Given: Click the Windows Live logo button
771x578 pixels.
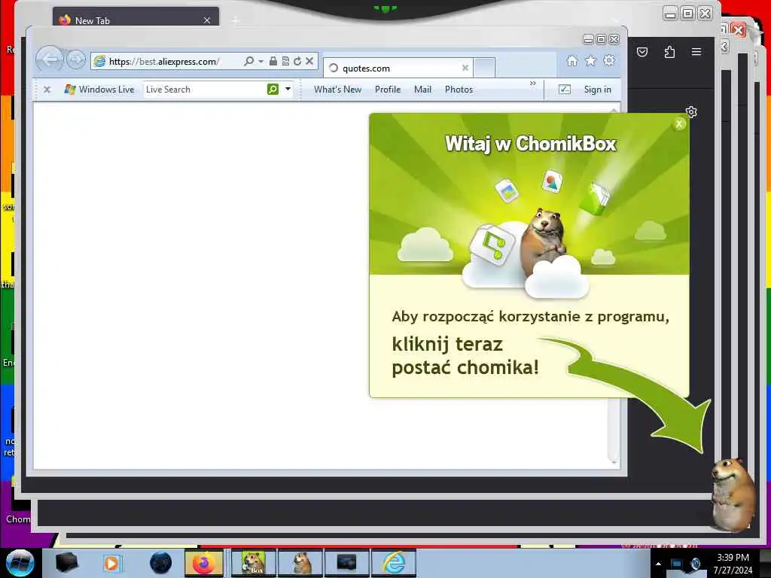Looking at the screenshot, I should pyautogui.click(x=99, y=90).
